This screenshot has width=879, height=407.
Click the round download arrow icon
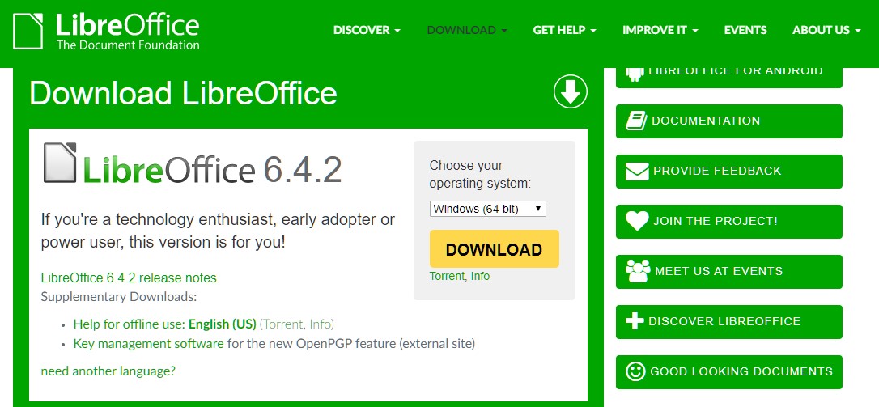point(570,92)
